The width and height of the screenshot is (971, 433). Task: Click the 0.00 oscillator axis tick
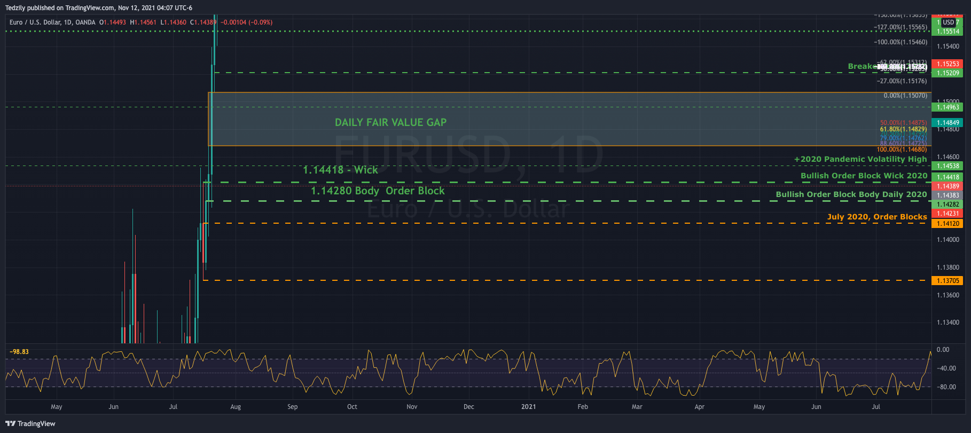[943, 350]
